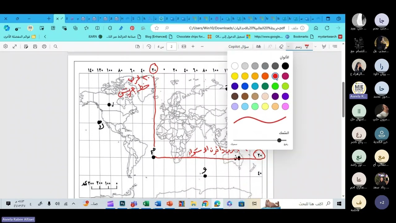Expand the draw tool options dropdown arrow
Image resolution: width=396 pixels, height=223 pixels.
point(288,46)
